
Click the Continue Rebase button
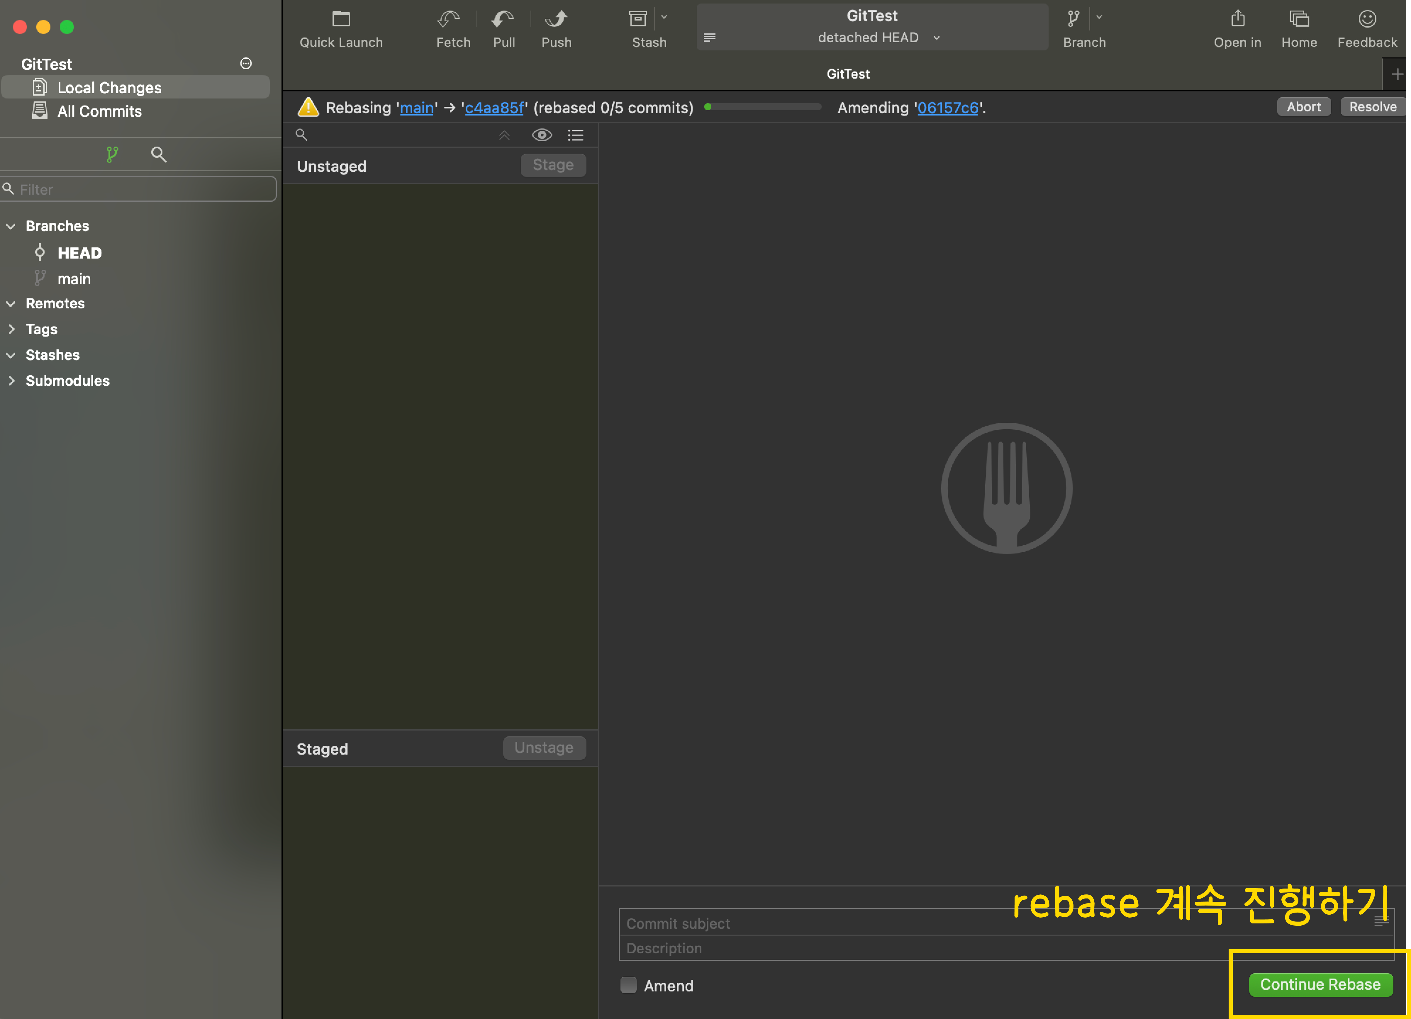click(1320, 984)
